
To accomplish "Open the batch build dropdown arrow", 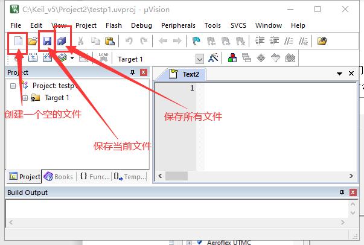I will click(x=72, y=58).
